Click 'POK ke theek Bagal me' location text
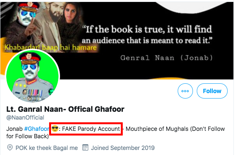Image resolution: width=235 pixels, height=155 pixels. coord(47,148)
